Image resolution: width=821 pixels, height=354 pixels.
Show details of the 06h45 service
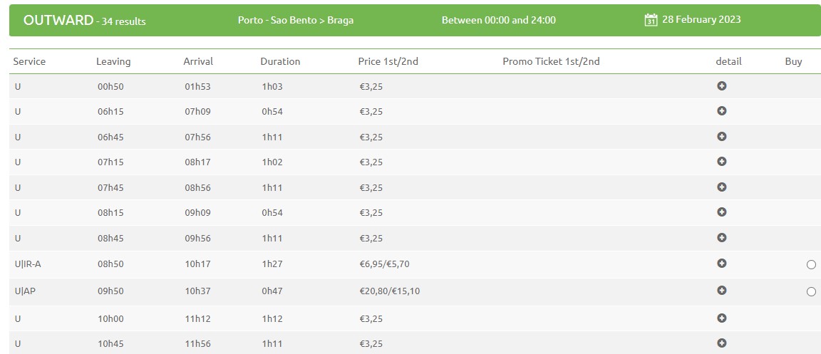(x=721, y=137)
